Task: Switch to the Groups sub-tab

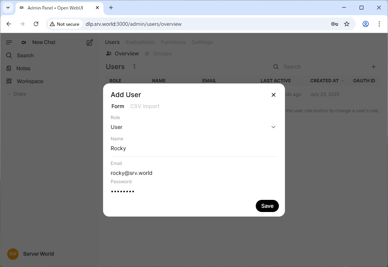Action: [158, 53]
